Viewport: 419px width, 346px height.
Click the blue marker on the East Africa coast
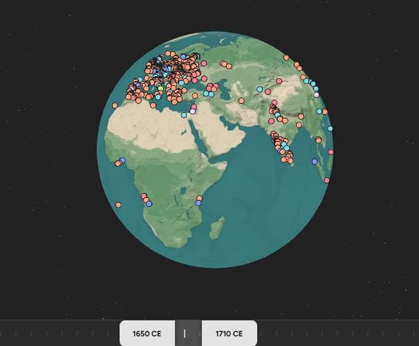[198, 203]
